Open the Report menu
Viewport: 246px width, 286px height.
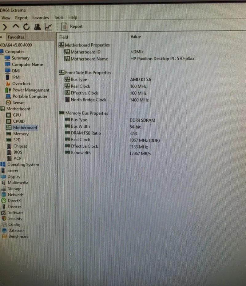pos(21,18)
